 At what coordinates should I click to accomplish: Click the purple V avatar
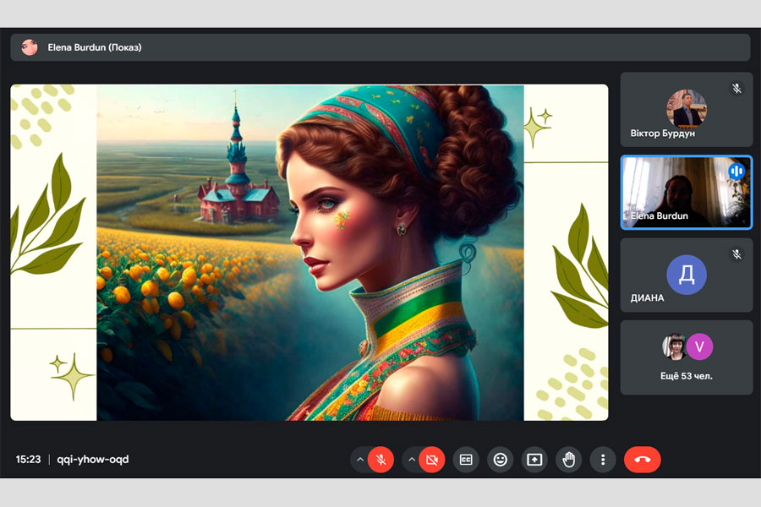click(x=699, y=346)
